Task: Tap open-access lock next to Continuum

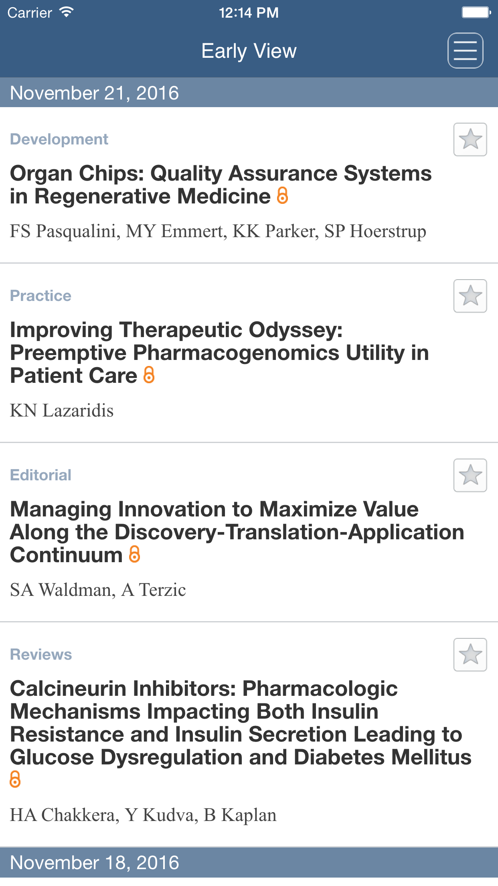Action: [x=134, y=555]
